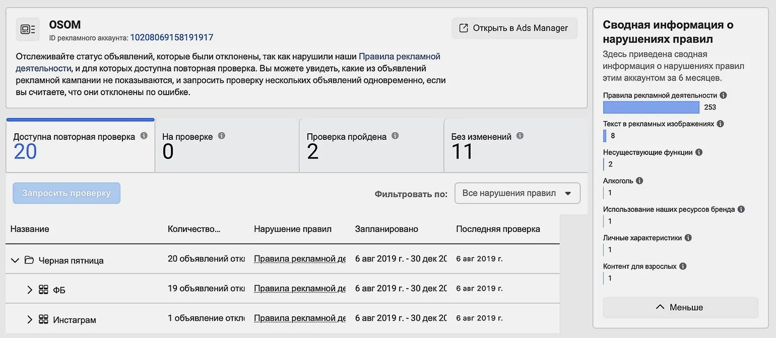Click info icon next to Проверка пройдена
This screenshot has width=776, height=338.
[395, 136]
